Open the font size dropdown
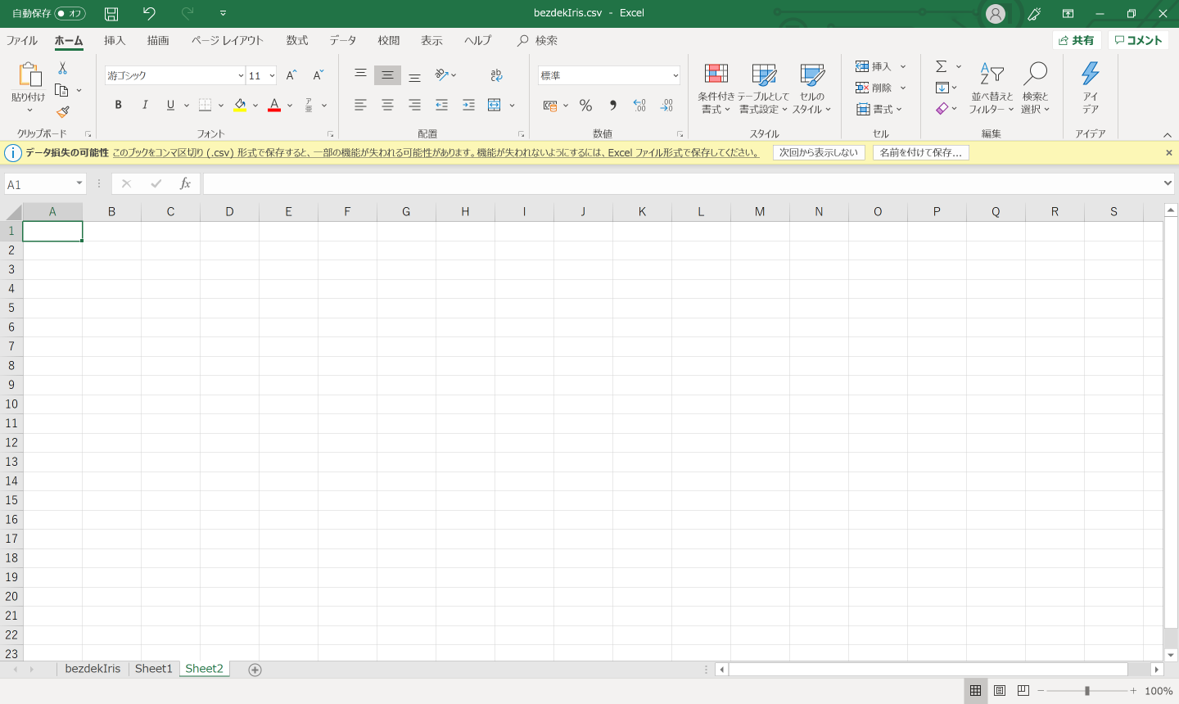This screenshot has width=1179, height=704. click(272, 75)
